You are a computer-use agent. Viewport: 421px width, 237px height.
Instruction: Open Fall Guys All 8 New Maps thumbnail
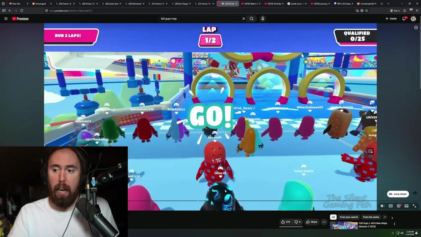[344, 225]
